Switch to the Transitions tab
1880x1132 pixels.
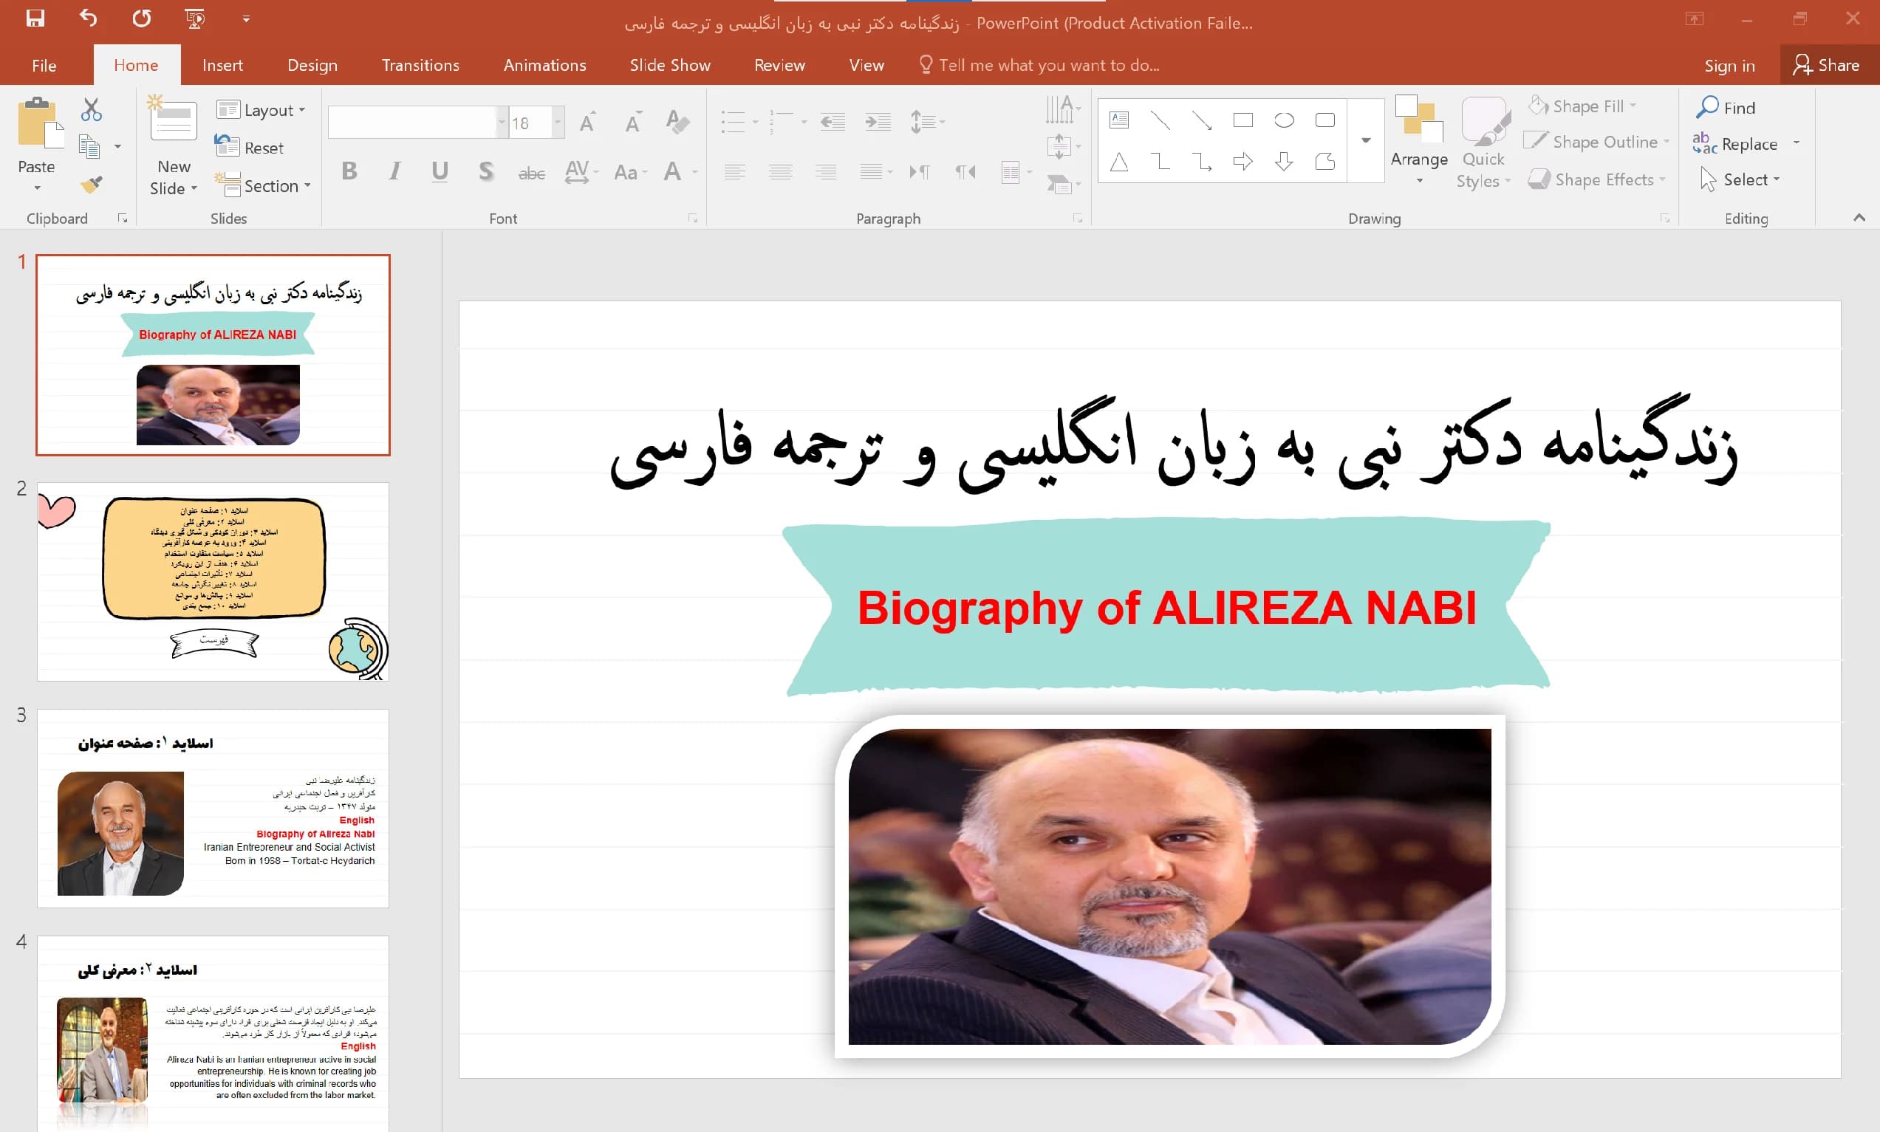click(x=420, y=65)
